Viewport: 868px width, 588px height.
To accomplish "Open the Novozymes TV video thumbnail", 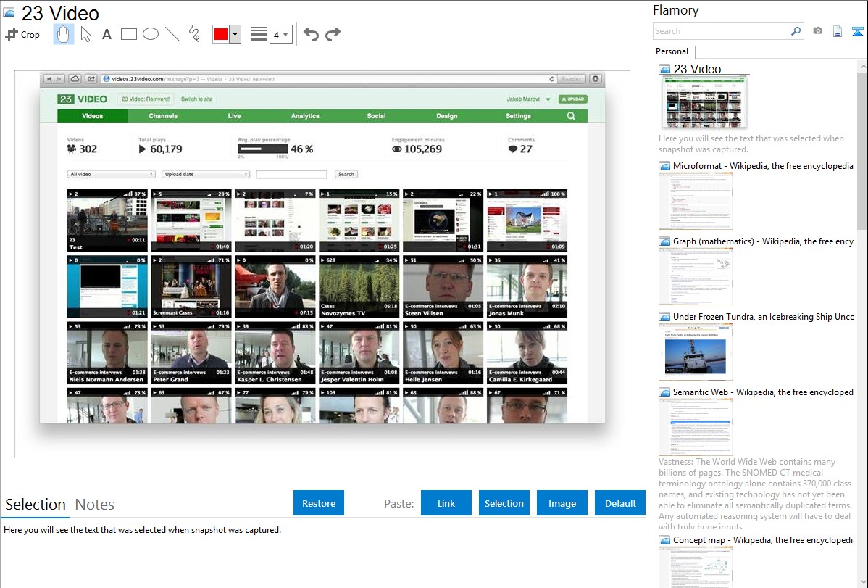I will point(359,286).
